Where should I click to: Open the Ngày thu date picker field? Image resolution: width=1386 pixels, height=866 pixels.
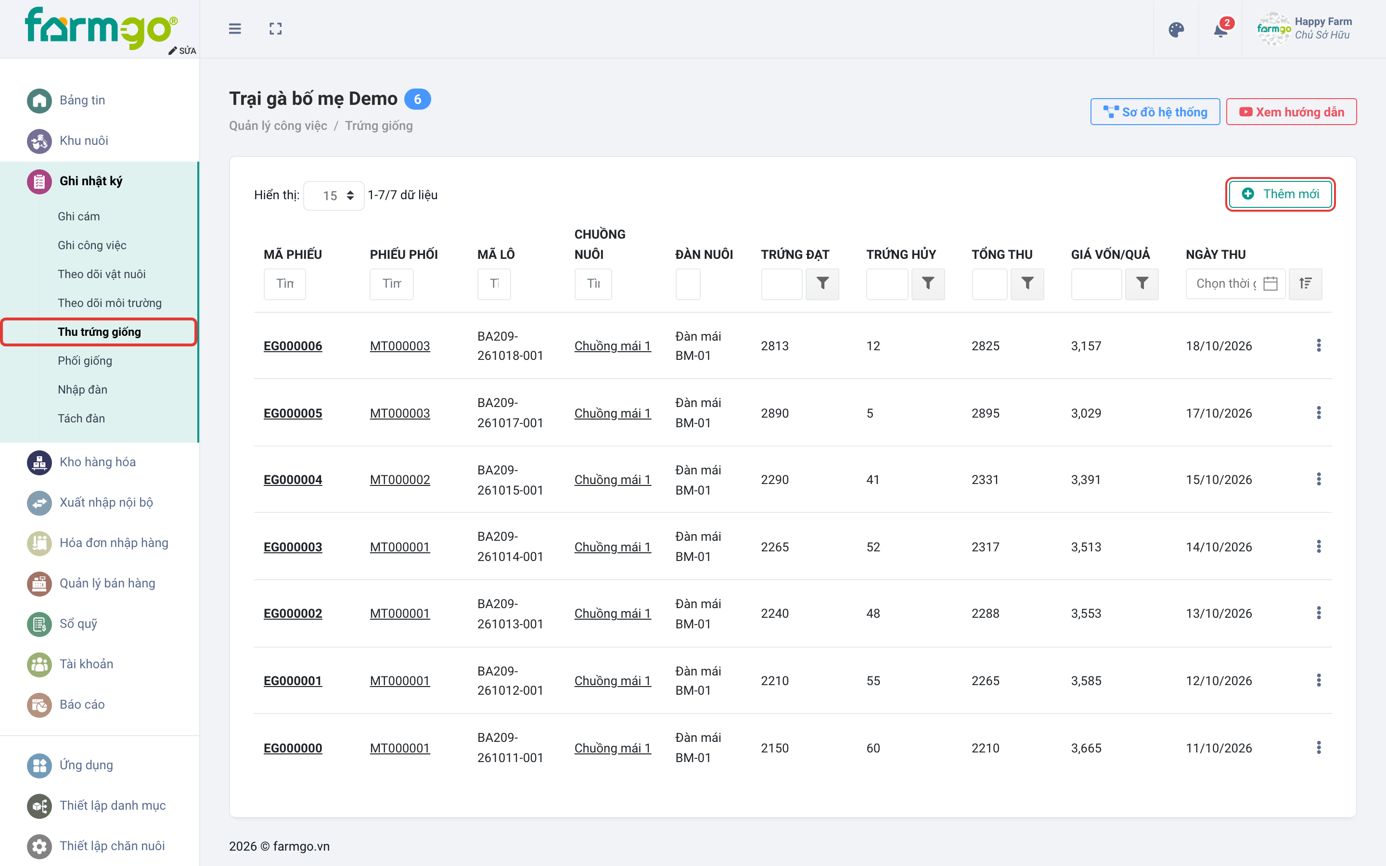[1235, 283]
